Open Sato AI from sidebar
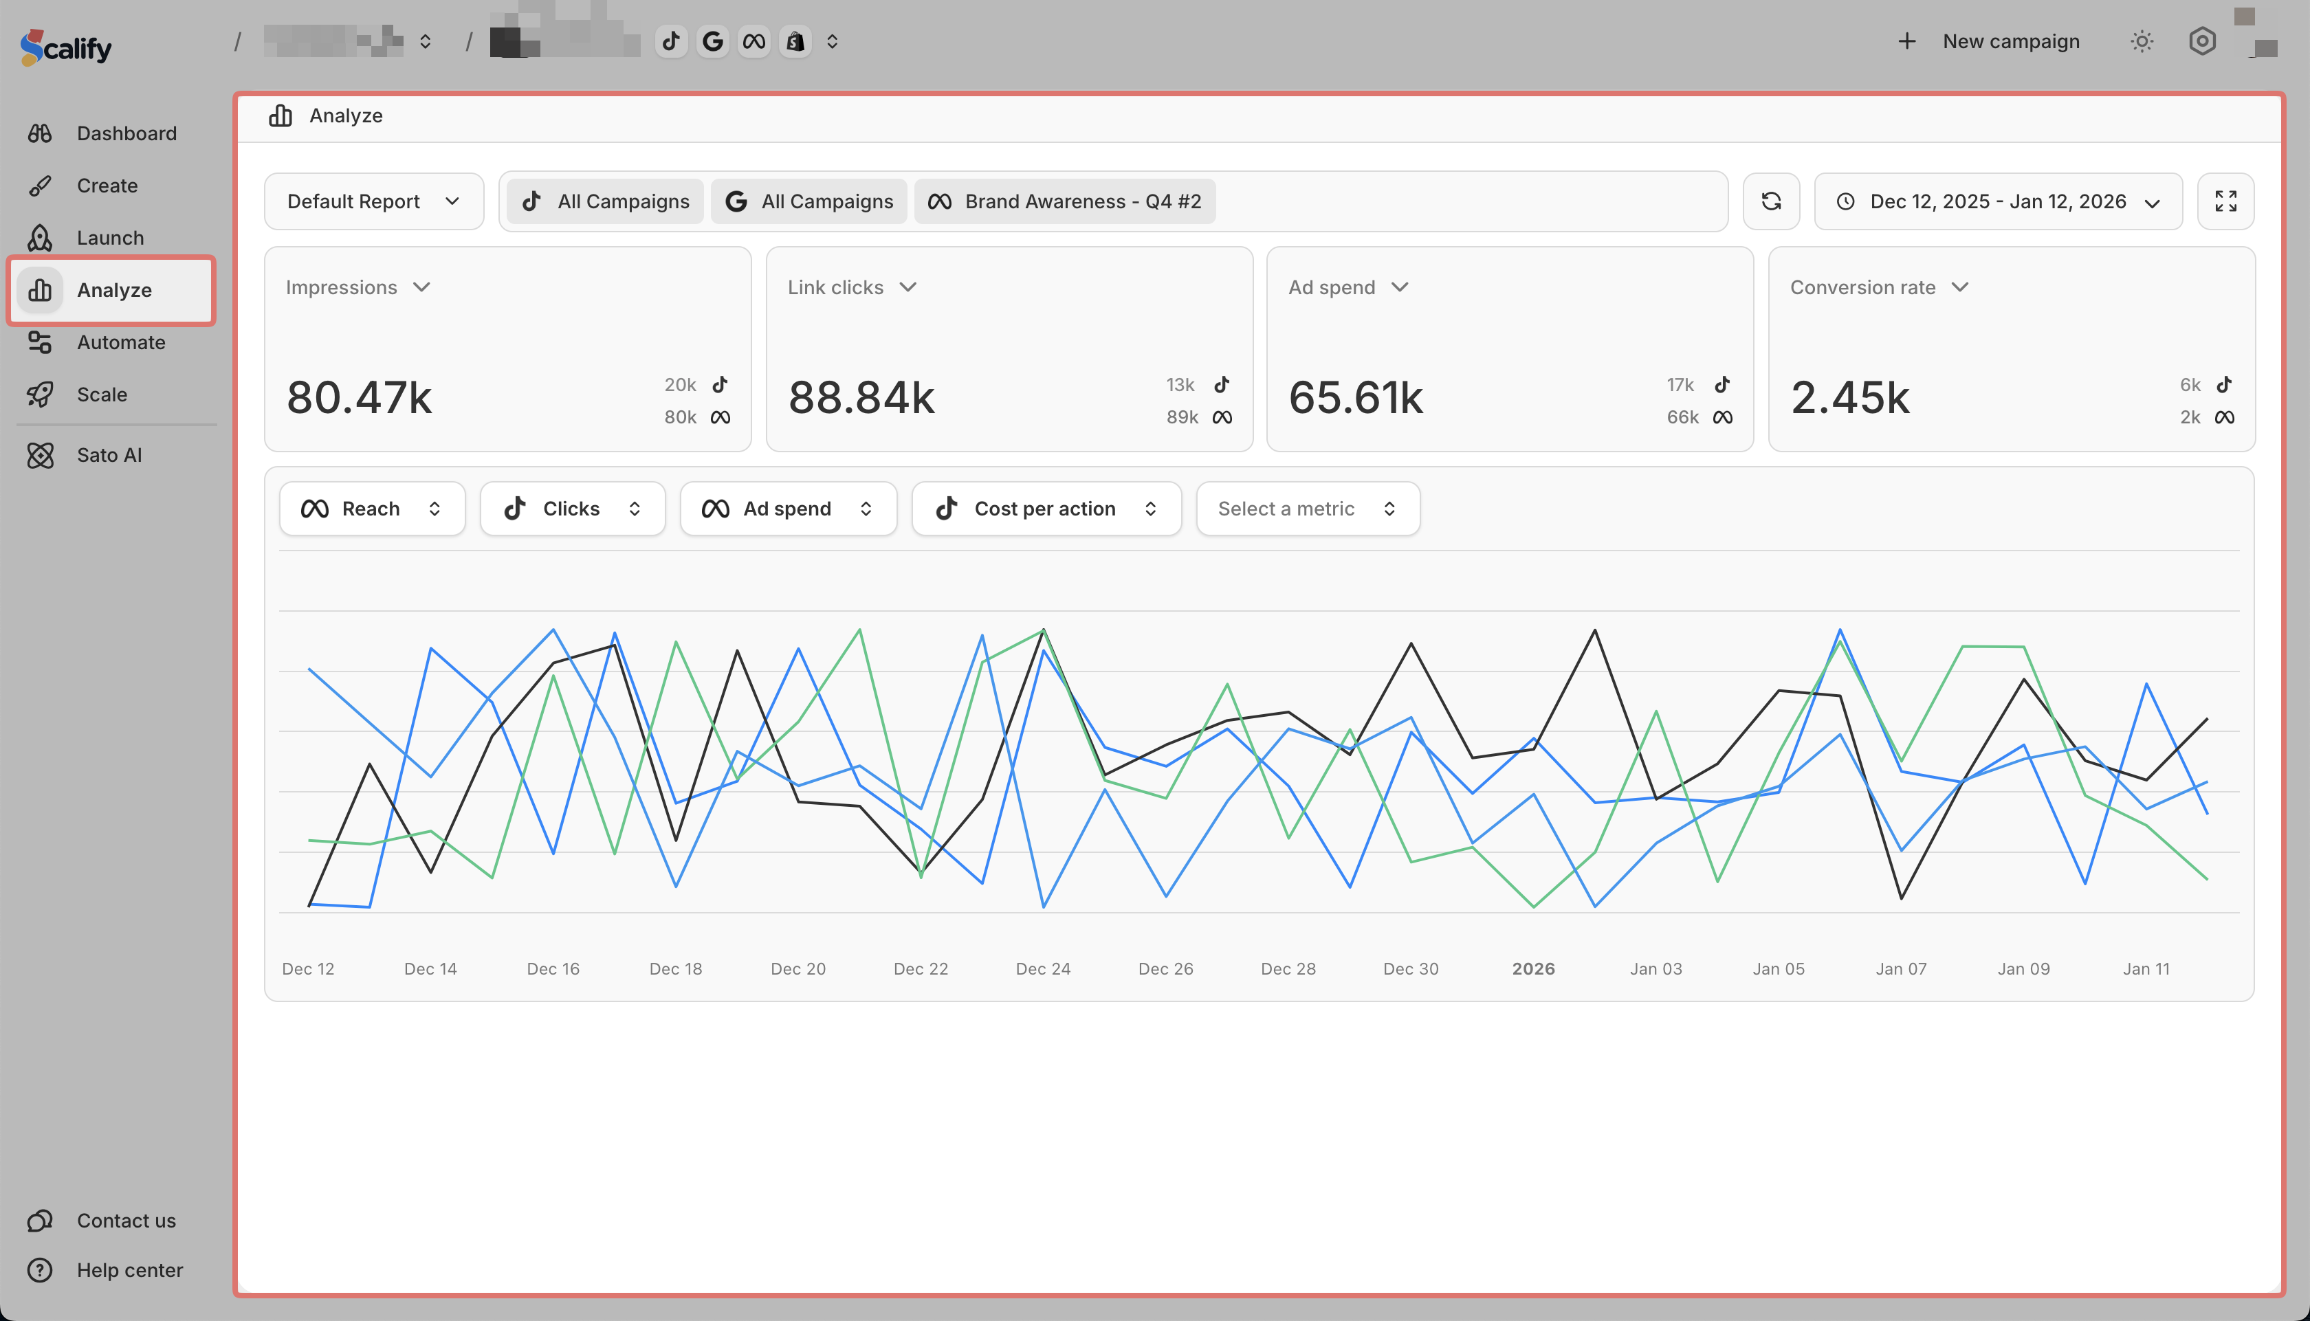This screenshot has width=2310, height=1321. (x=109, y=454)
